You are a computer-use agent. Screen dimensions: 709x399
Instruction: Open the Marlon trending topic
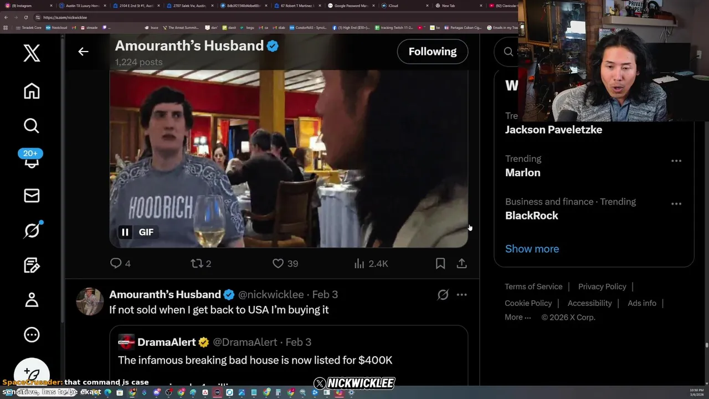click(522, 172)
